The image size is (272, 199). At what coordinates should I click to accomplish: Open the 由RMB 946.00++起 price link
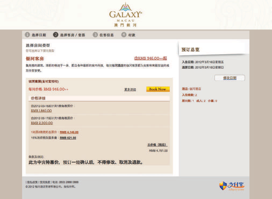[151, 58]
